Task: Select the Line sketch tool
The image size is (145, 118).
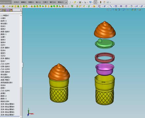Action: pyautogui.click(x=111, y=6)
